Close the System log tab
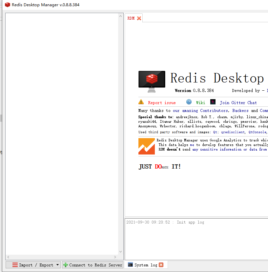 click(161, 265)
